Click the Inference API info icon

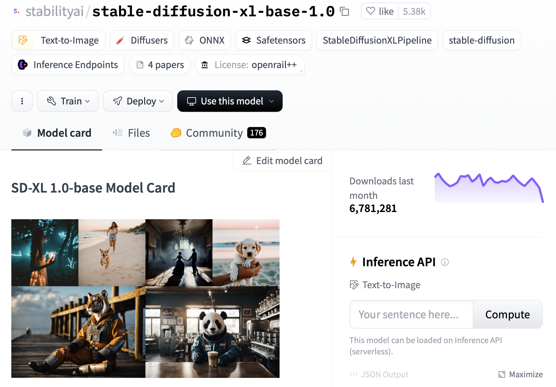click(445, 262)
